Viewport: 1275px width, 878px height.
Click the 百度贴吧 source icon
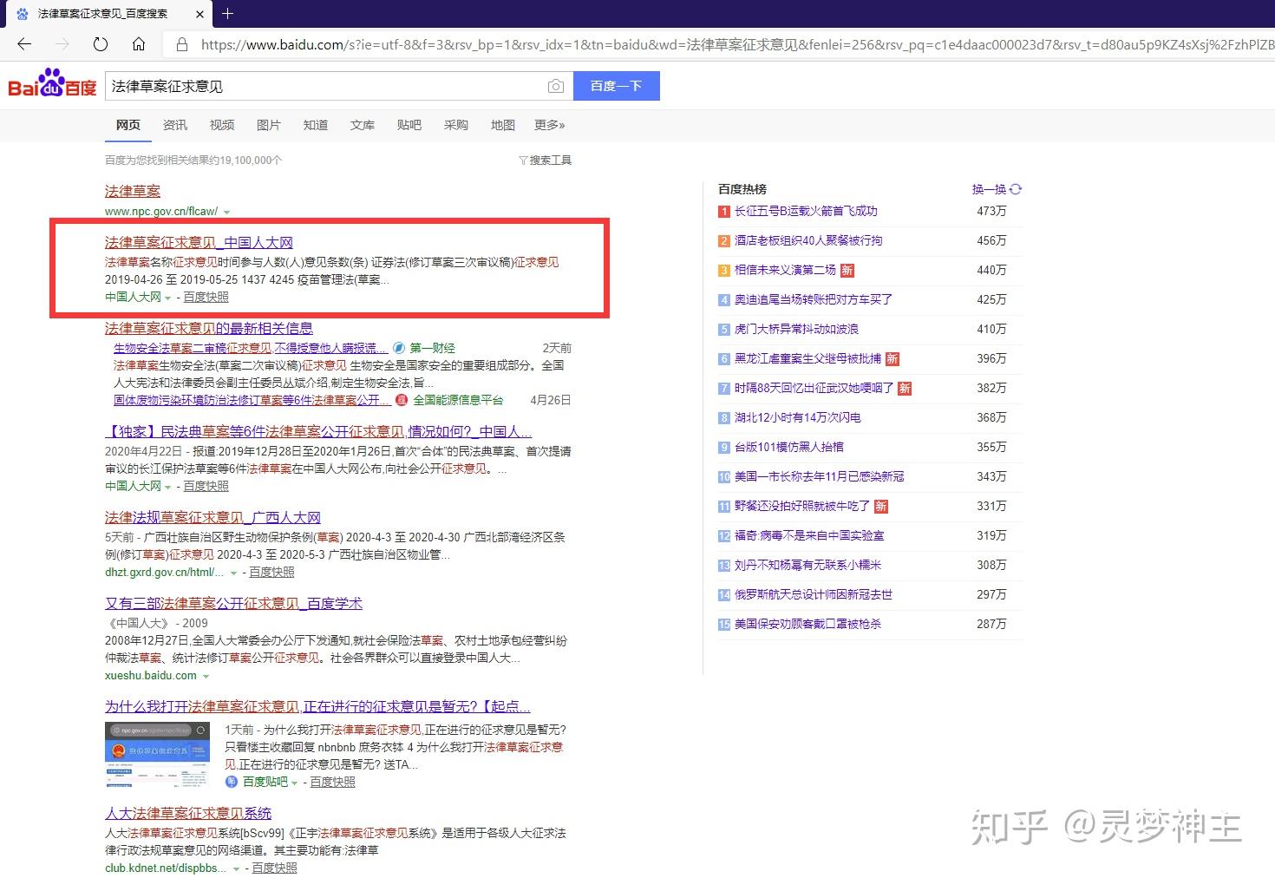pos(232,782)
